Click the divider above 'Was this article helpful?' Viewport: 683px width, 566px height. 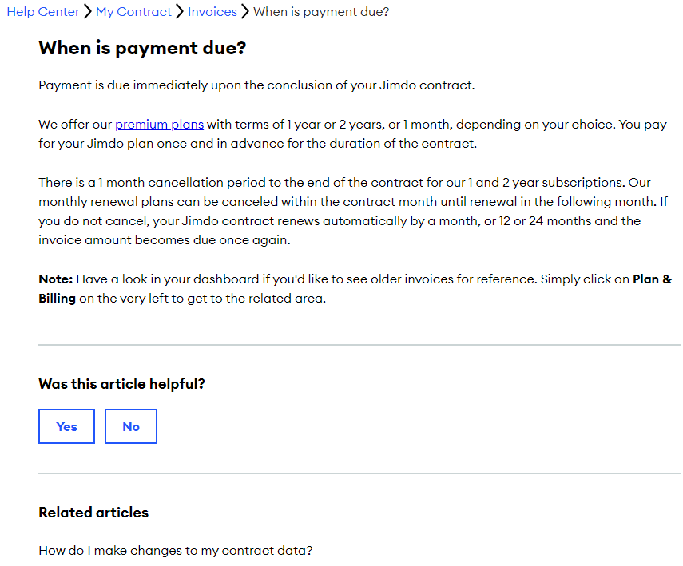(x=359, y=345)
